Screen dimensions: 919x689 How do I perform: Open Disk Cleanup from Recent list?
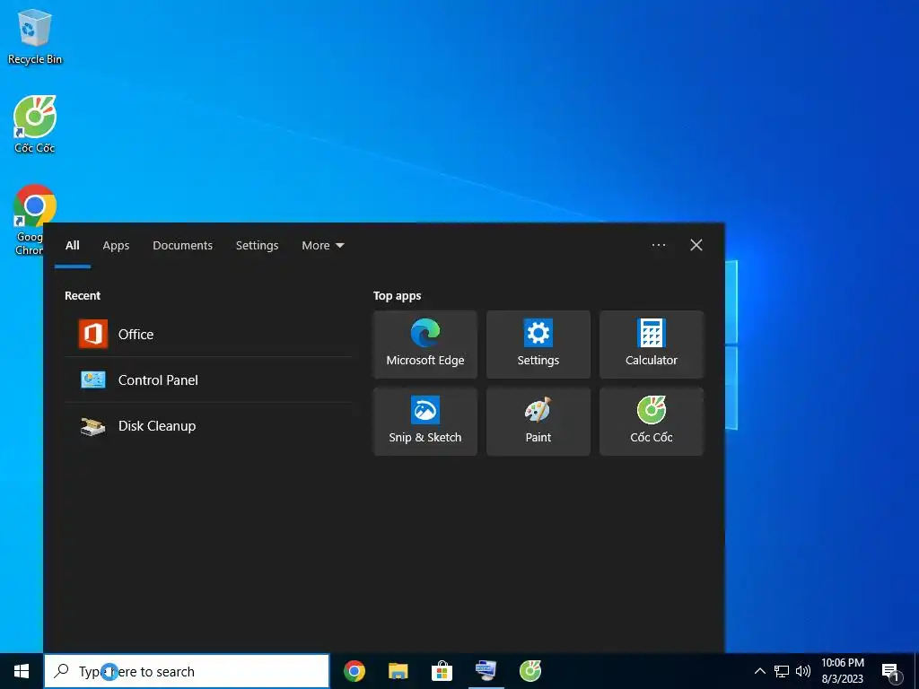[x=208, y=425]
